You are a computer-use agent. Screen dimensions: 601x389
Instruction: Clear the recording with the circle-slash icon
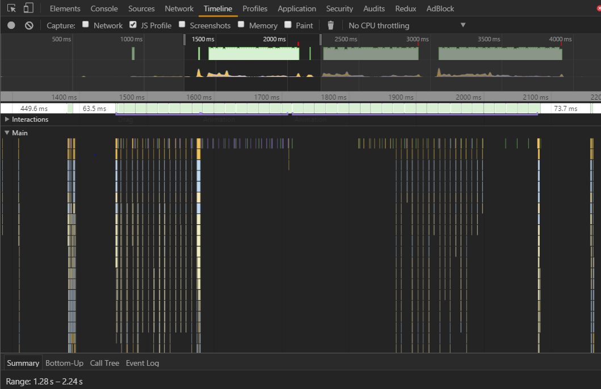[x=29, y=25]
